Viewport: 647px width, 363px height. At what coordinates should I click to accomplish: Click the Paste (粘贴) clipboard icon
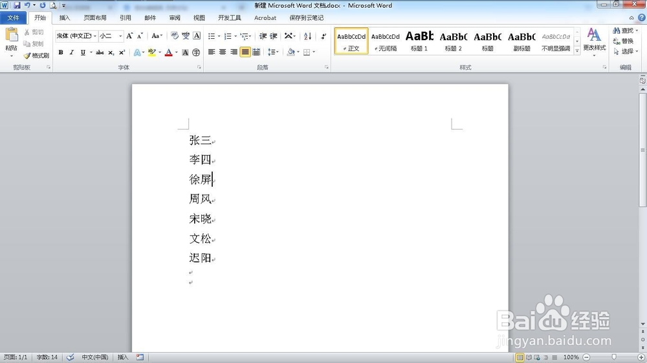[x=12, y=35]
